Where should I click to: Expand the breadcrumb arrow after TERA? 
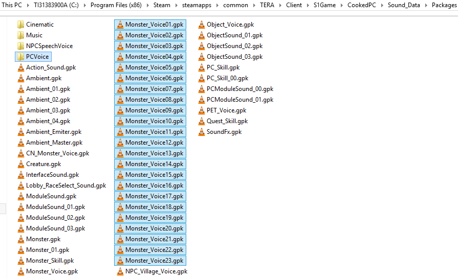(x=280, y=5)
